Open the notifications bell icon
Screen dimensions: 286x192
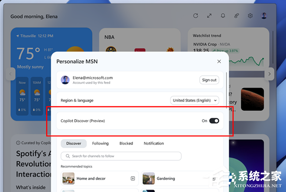pyautogui.click(x=223, y=16)
